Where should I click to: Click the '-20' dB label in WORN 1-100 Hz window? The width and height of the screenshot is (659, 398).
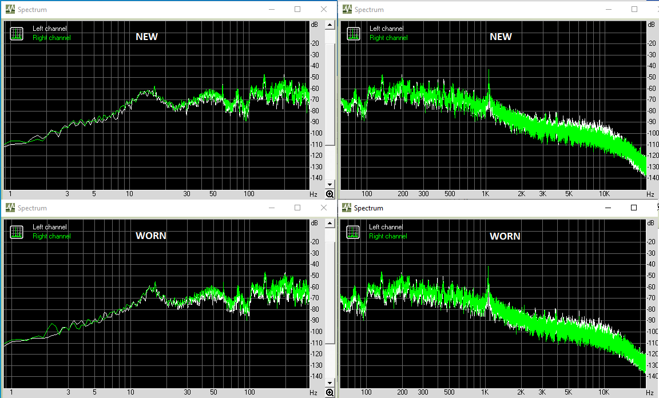tap(315, 242)
